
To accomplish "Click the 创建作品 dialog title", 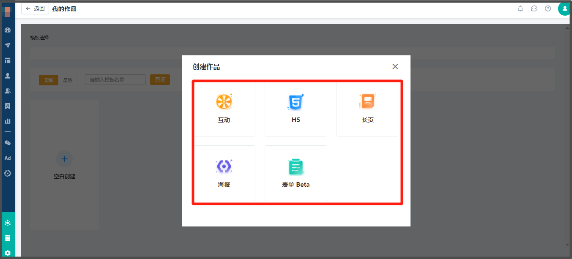I will pyautogui.click(x=206, y=67).
